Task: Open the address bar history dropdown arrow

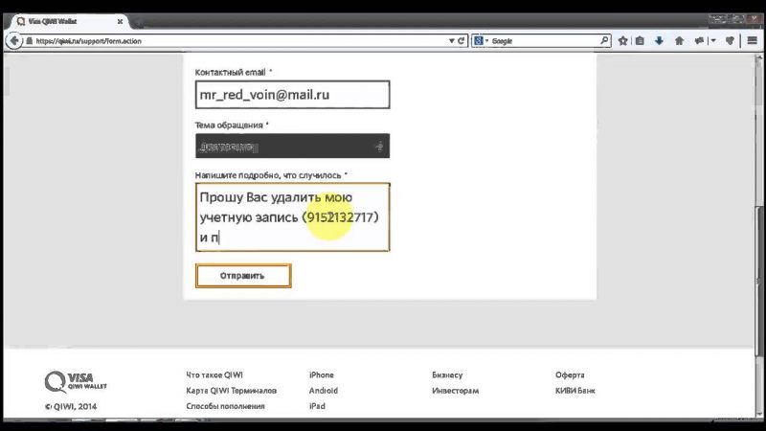Action: click(451, 41)
